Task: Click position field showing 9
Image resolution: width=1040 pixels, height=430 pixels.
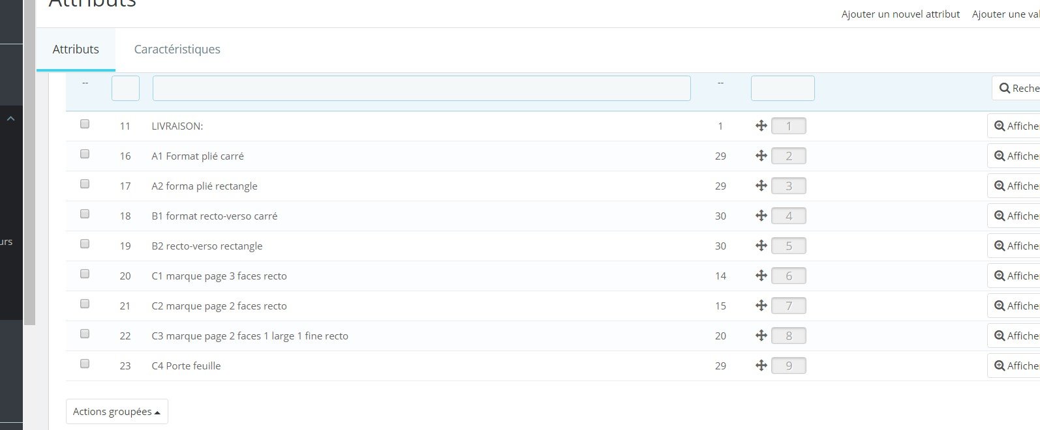Action: [788, 365]
